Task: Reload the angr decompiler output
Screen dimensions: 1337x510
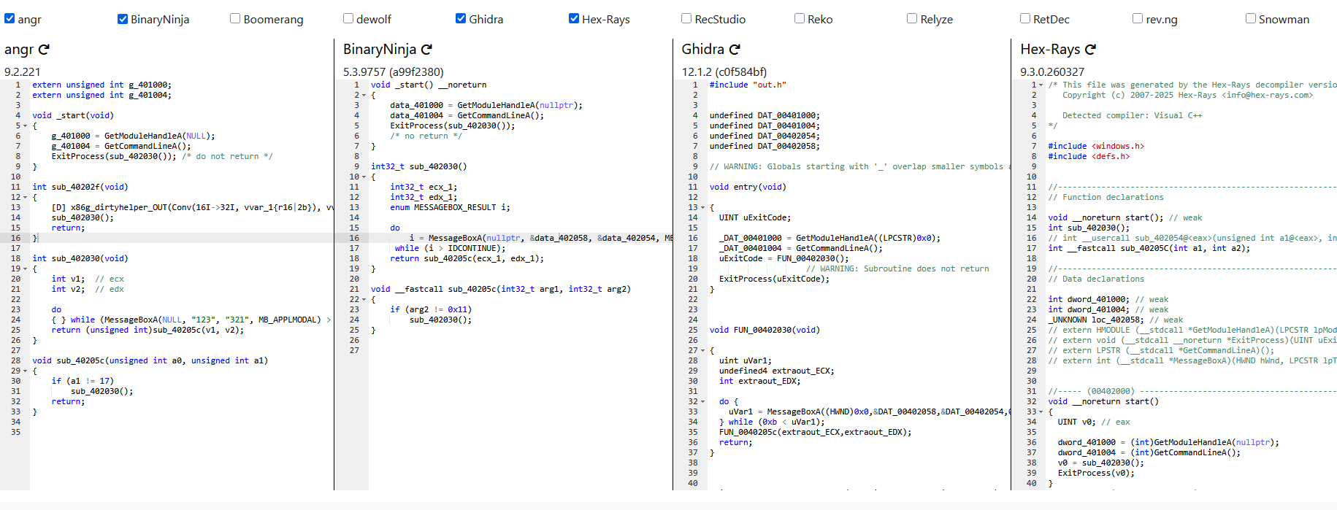Action: 44,50
